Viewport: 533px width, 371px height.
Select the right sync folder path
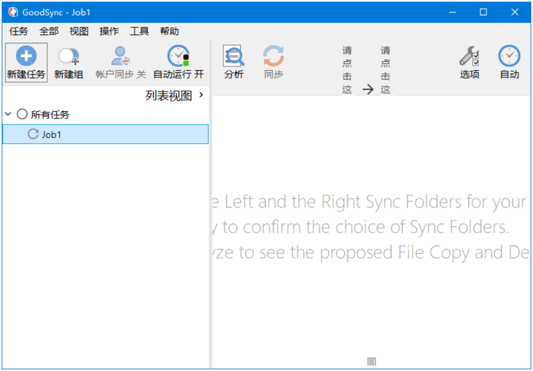[x=385, y=70]
